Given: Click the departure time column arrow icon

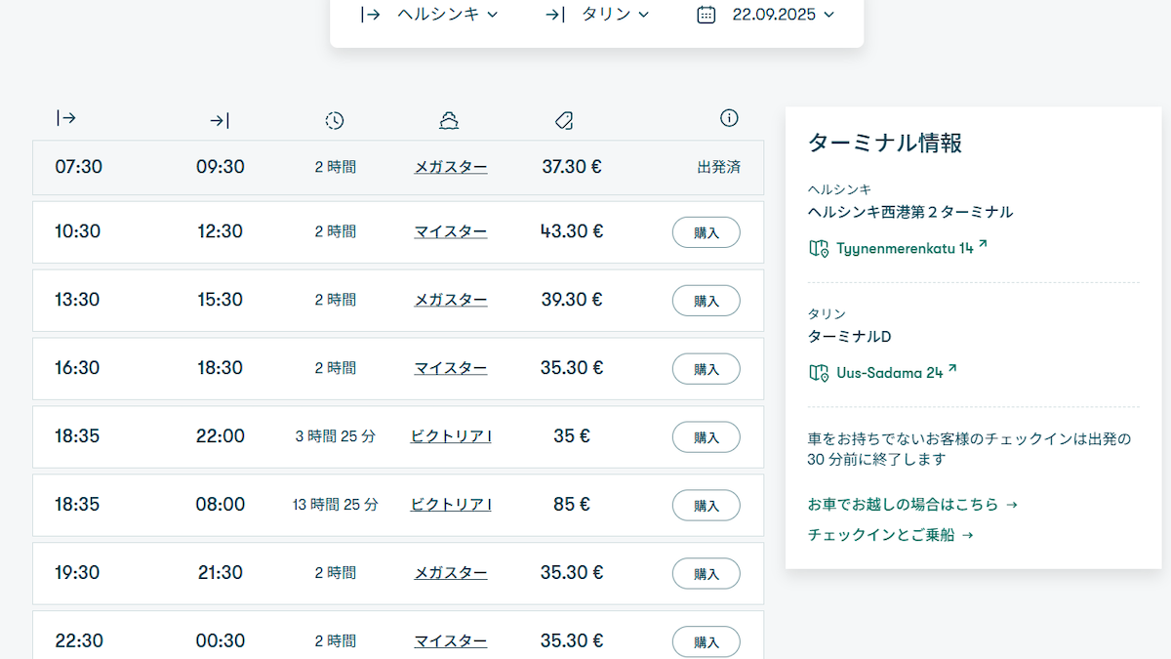Looking at the screenshot, I should 66,118.
